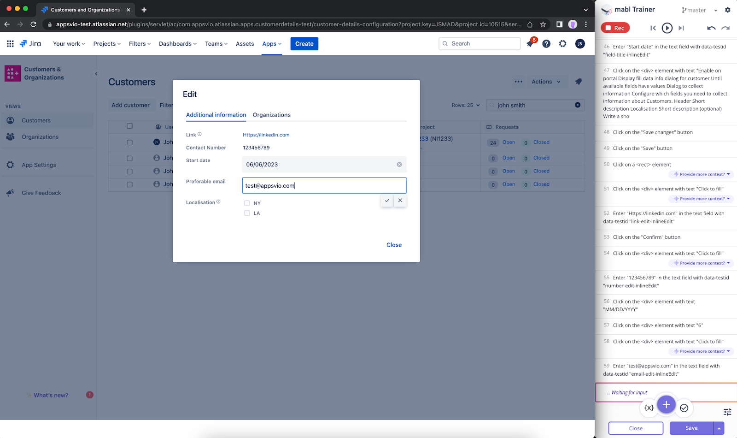
Task: Expand the Filters menu
Action: 140,44
